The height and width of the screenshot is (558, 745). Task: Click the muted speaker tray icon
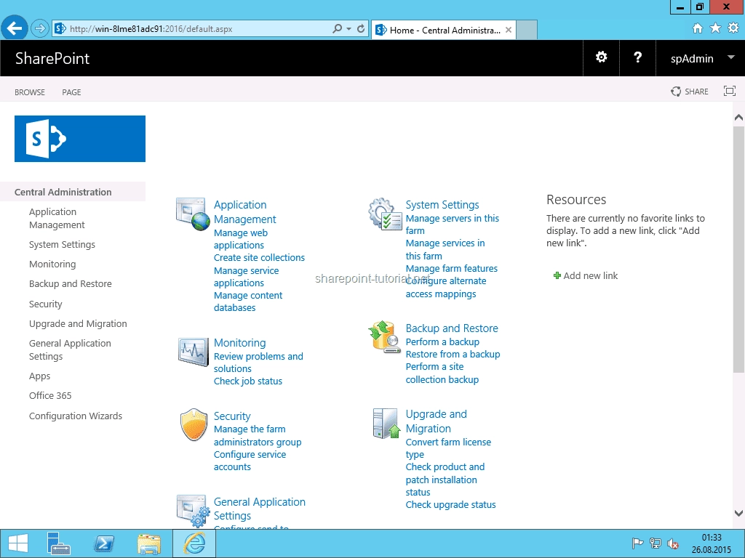672,543
